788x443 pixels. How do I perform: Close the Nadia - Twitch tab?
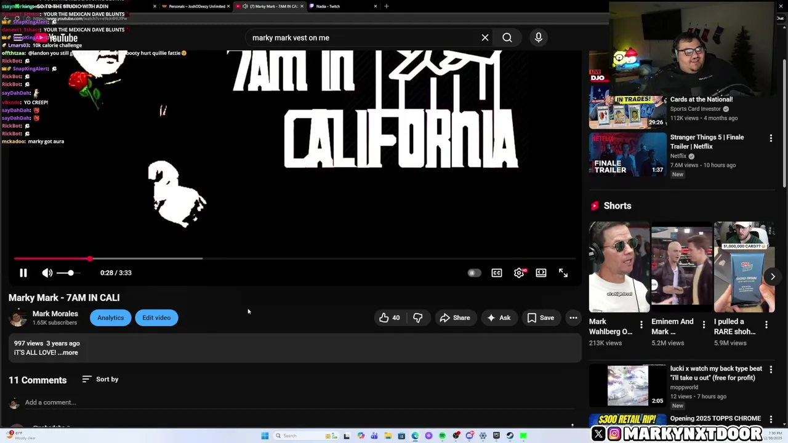(376, 6)
